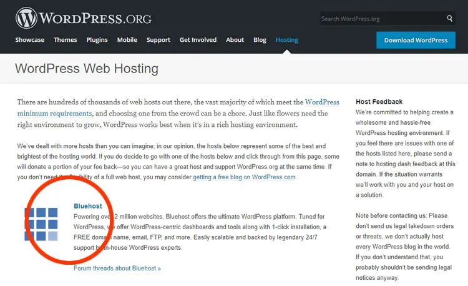Click the Host Feedback sidebar heading
468x286 pixels.
(379, 101)
